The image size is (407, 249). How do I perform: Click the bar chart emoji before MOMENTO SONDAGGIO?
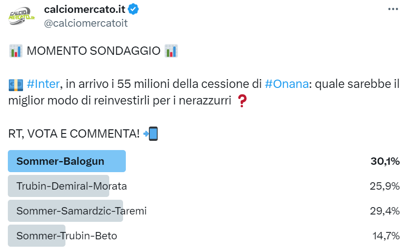click(16, 51)
